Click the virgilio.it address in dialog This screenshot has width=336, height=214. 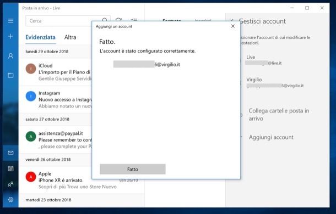(x=147, y=64)
